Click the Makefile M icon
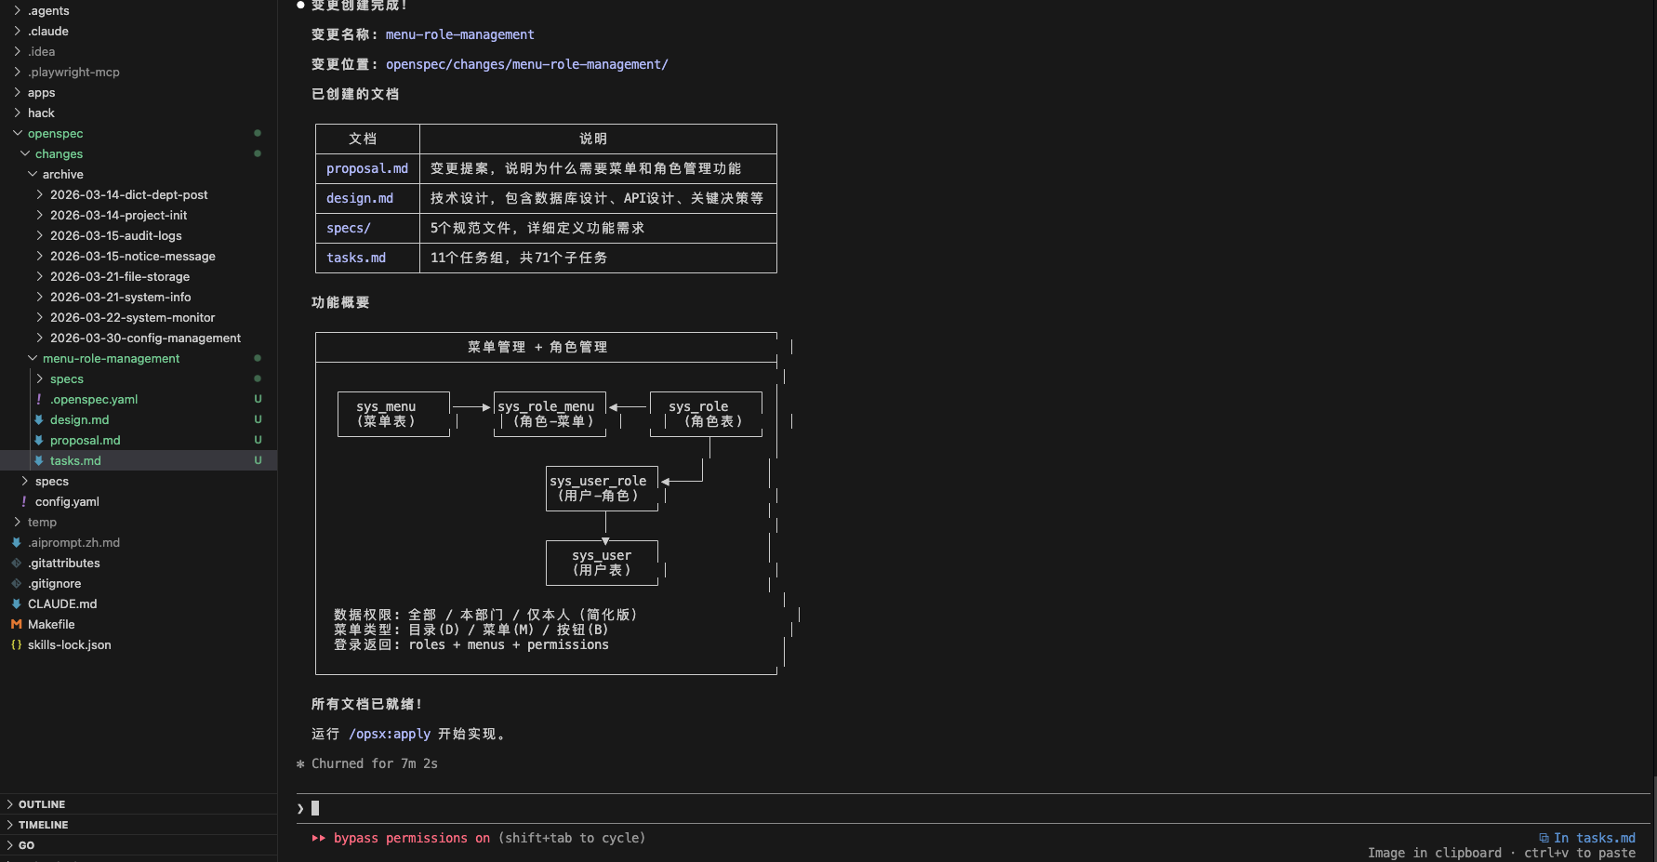The image size is (1657, 862). (17, 624)
